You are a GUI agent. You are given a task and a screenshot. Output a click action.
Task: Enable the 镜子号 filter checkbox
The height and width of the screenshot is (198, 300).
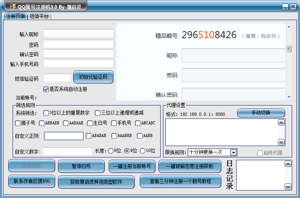18,123
